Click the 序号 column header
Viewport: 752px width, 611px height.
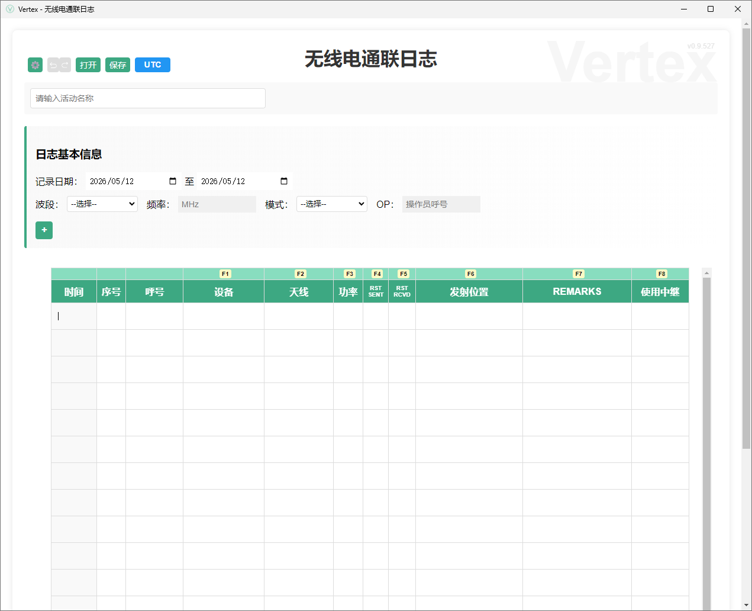click(111, 292)
